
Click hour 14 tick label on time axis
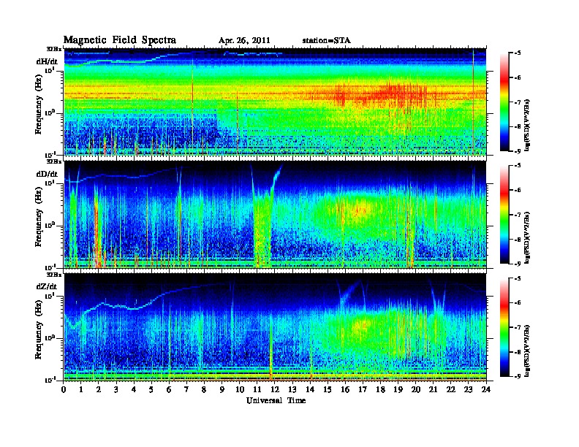310,389
